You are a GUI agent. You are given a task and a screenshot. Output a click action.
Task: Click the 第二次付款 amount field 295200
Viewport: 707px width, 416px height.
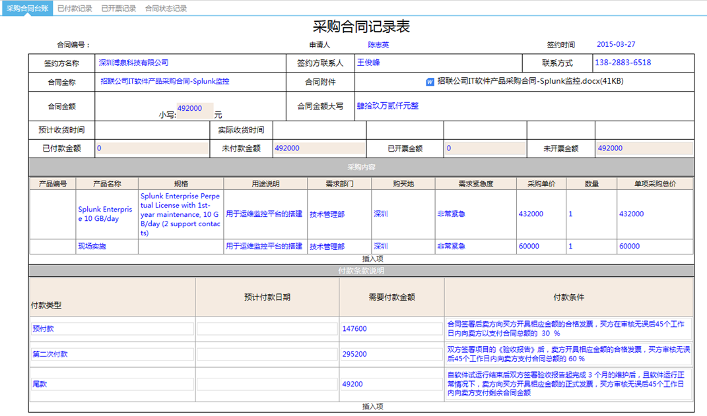click(391, 354)
